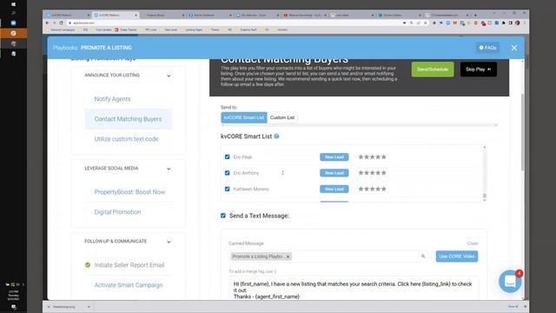
Task: Click star rating for Kathleen Moreno
Action: [x=372, y=190]
